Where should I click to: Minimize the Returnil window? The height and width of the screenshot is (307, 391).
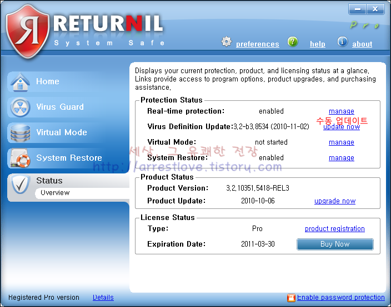(357, 9)
